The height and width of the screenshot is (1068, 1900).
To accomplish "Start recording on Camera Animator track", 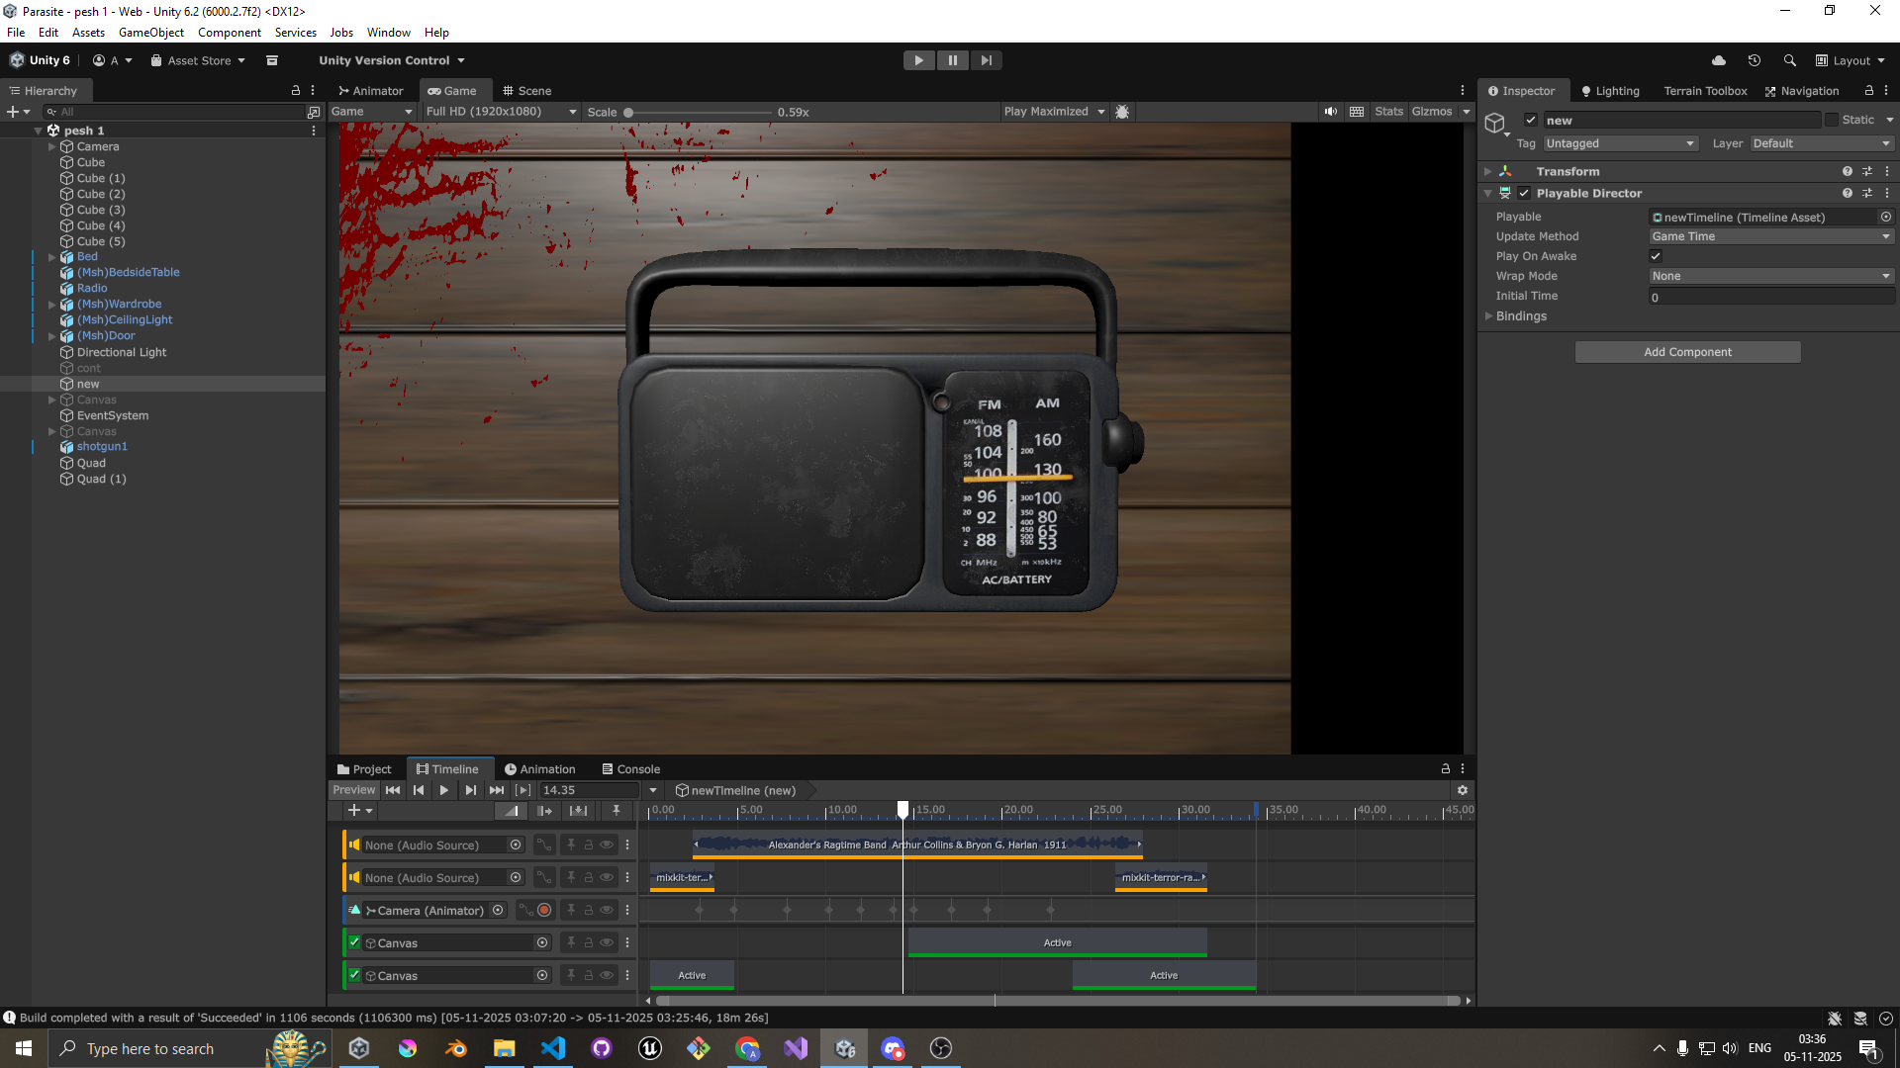I will click(x=544, y=910).
